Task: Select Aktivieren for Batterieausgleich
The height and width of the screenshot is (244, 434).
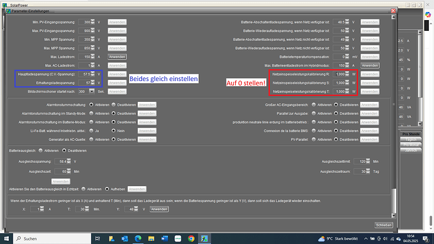Action: pos(40,150)
